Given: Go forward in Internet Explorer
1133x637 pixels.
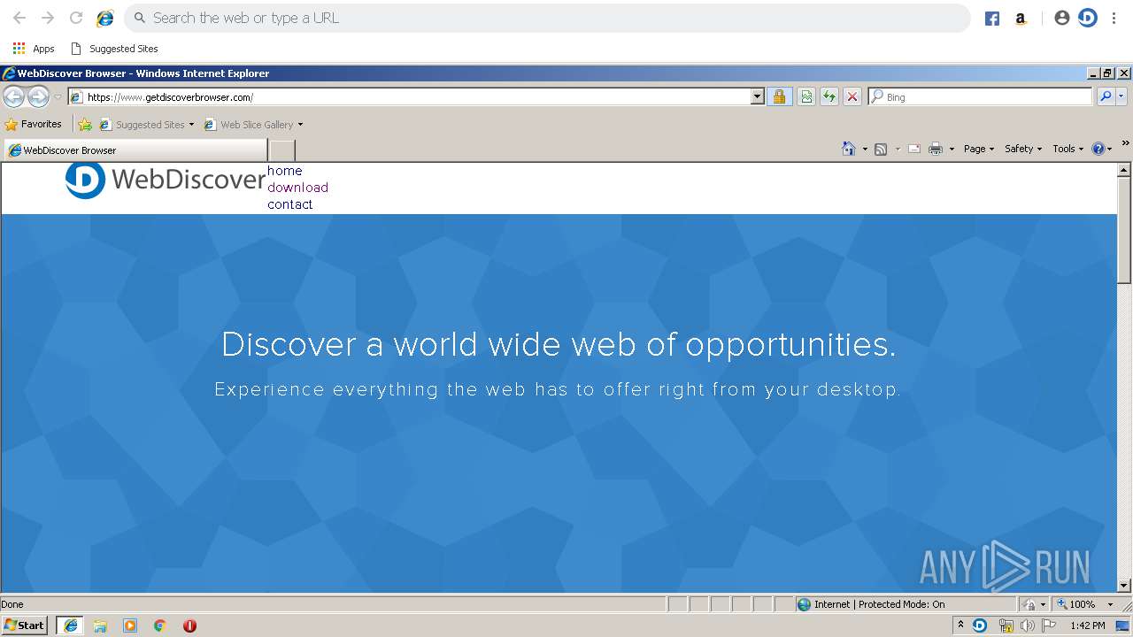Looking at the screenshot, I should click(38, 96).
